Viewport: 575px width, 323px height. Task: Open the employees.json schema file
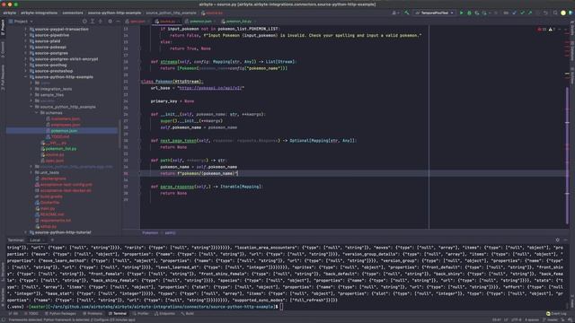point(66,125)
